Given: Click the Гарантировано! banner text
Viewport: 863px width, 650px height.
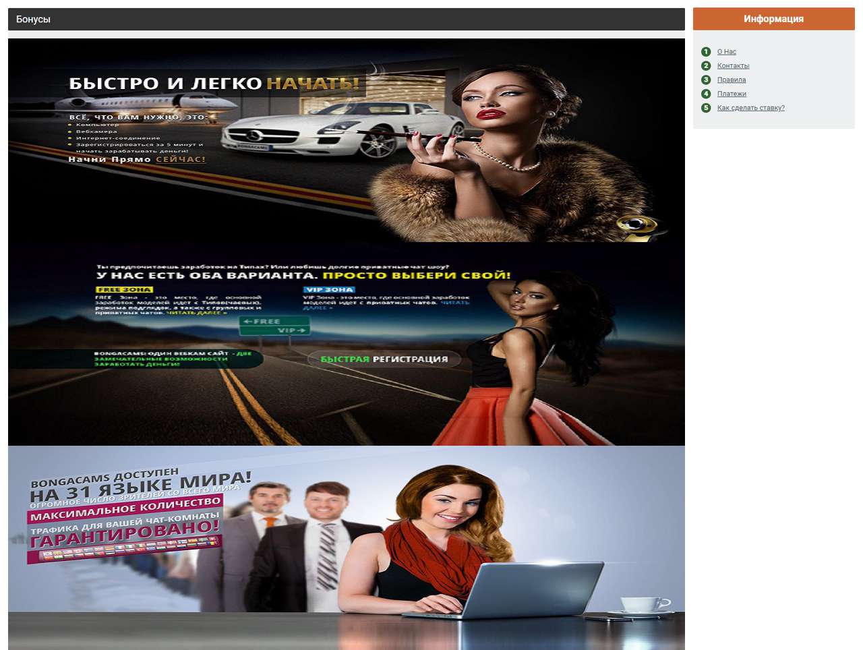Looking at the screenshot, I should (125, 534).
